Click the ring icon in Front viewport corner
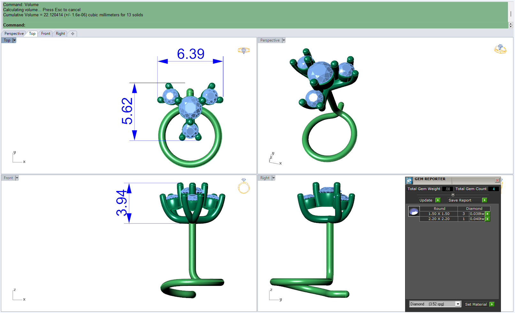The width and height of the screenshot is (515, 313). 244,186
